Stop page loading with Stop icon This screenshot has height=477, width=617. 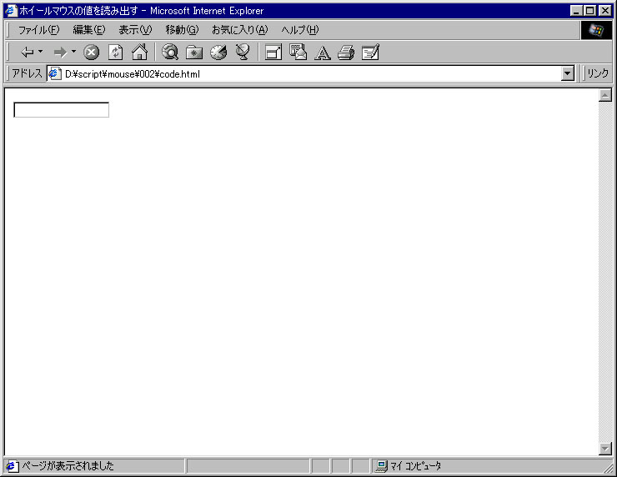[91, 52]
